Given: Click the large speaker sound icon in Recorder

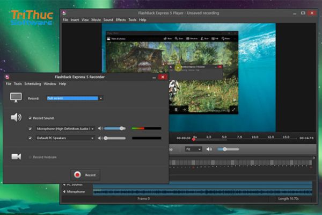Looking at the screenshot, I should 16,117.
